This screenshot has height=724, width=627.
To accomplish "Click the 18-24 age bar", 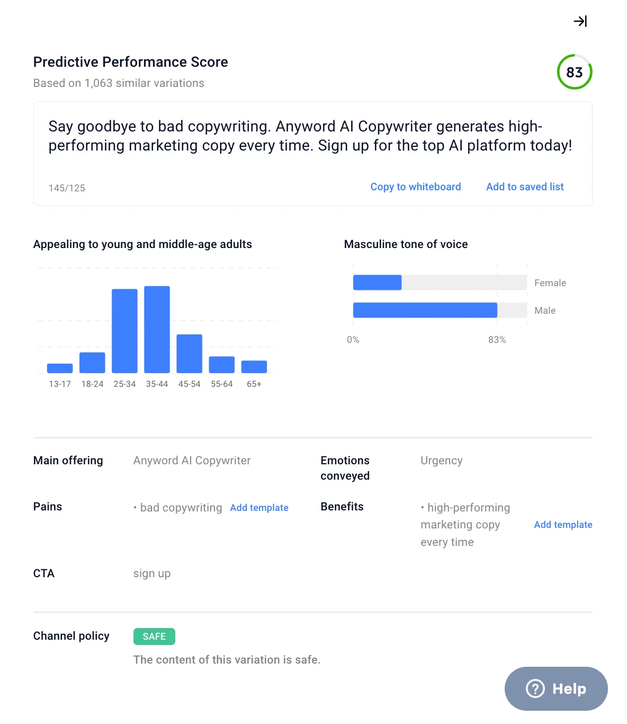I will (92, 363).
